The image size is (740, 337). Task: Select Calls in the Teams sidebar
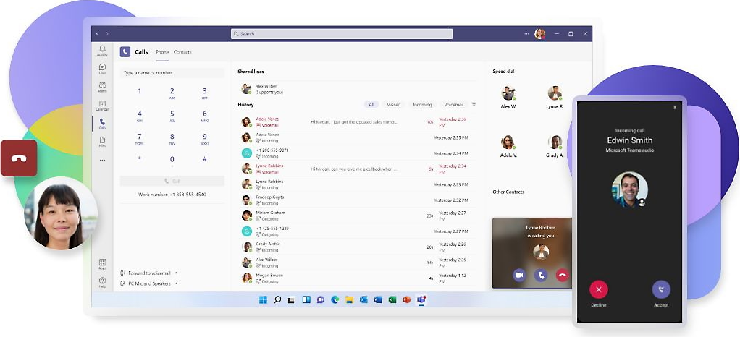point(102,124)
